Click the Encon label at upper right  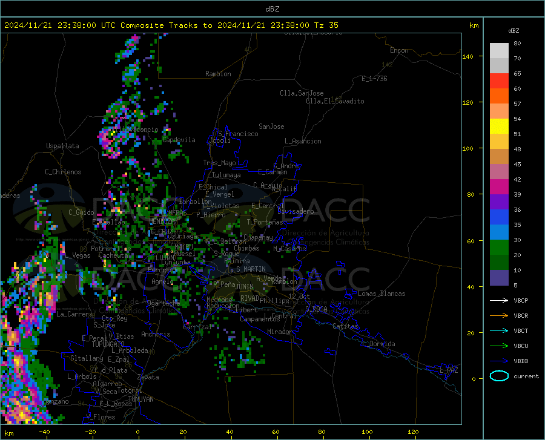399,50
